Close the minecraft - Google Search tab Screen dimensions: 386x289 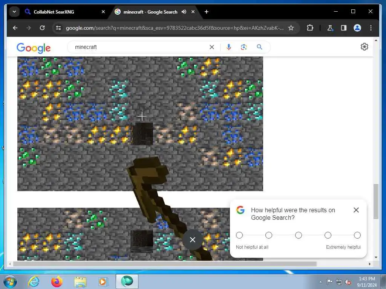pyautogui.click(x=193, y=12)
